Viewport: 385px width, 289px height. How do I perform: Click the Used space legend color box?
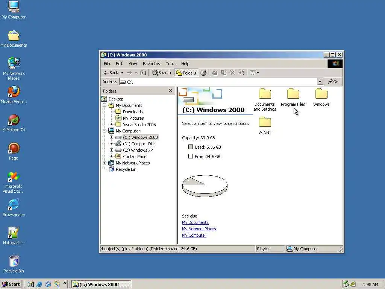click(x=191, y=147)
